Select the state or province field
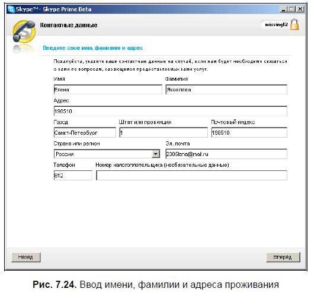Screen dimensions: 311x292 click(x=163, y=132)
